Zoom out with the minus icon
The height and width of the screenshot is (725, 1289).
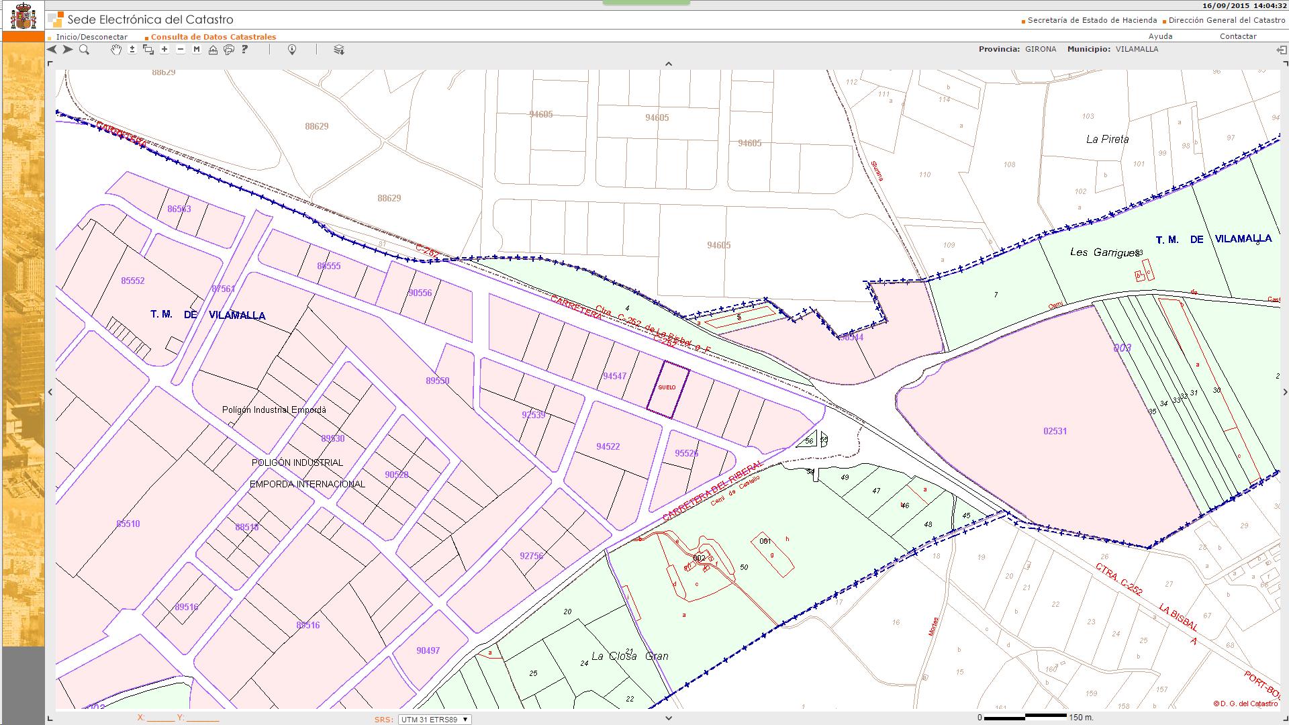tap(181, 50)
